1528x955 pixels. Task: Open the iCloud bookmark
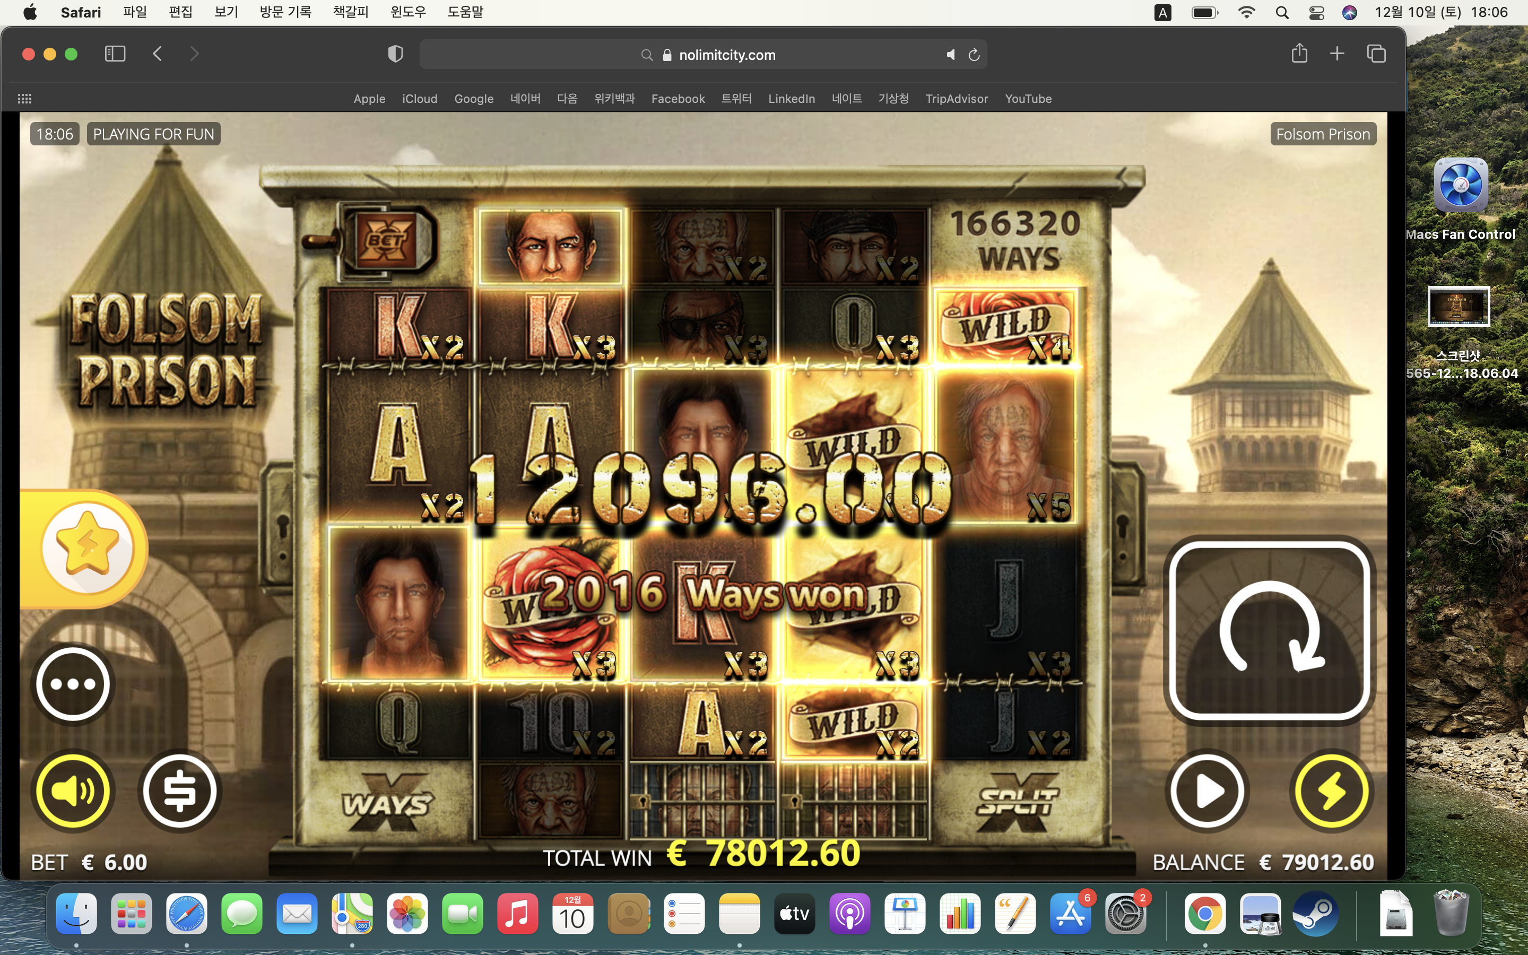(420, 99)
